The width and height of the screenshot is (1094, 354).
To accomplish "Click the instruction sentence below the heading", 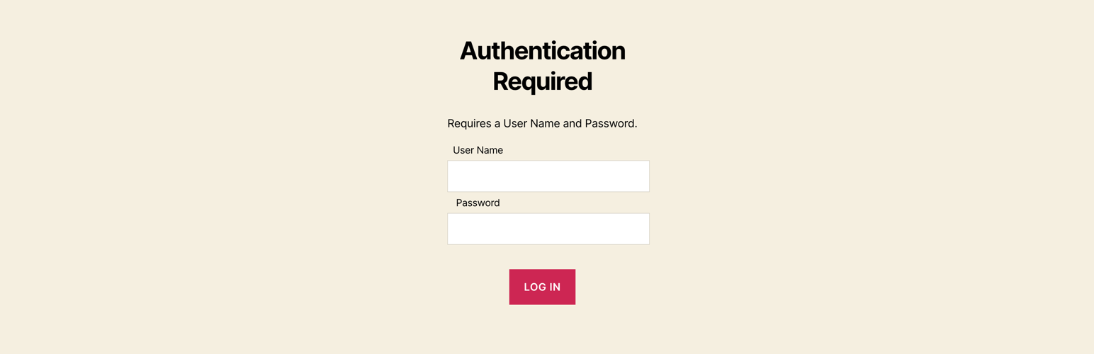I will pyautogui.click(x=542, y=123).
